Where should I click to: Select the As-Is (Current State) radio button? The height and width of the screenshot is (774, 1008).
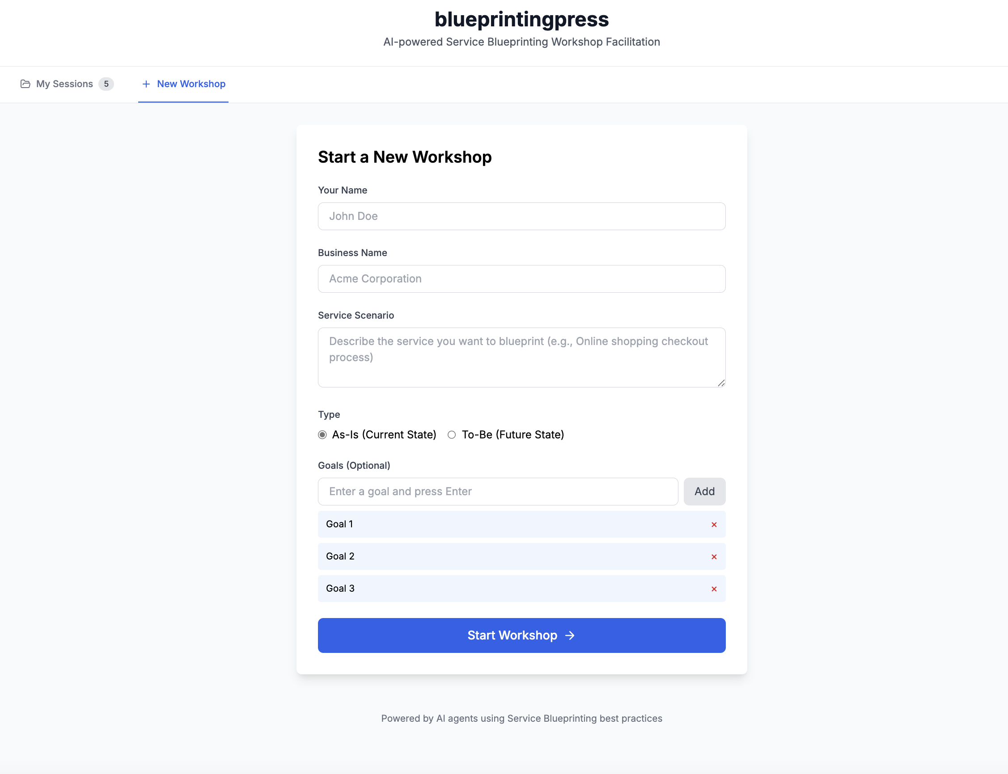coord(322,435)
